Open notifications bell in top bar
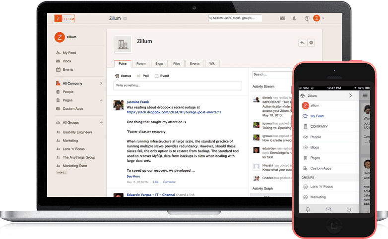Image resolution: width=388 pixels, height=239 pixels. pyautogui.click(x=294, y=18)
